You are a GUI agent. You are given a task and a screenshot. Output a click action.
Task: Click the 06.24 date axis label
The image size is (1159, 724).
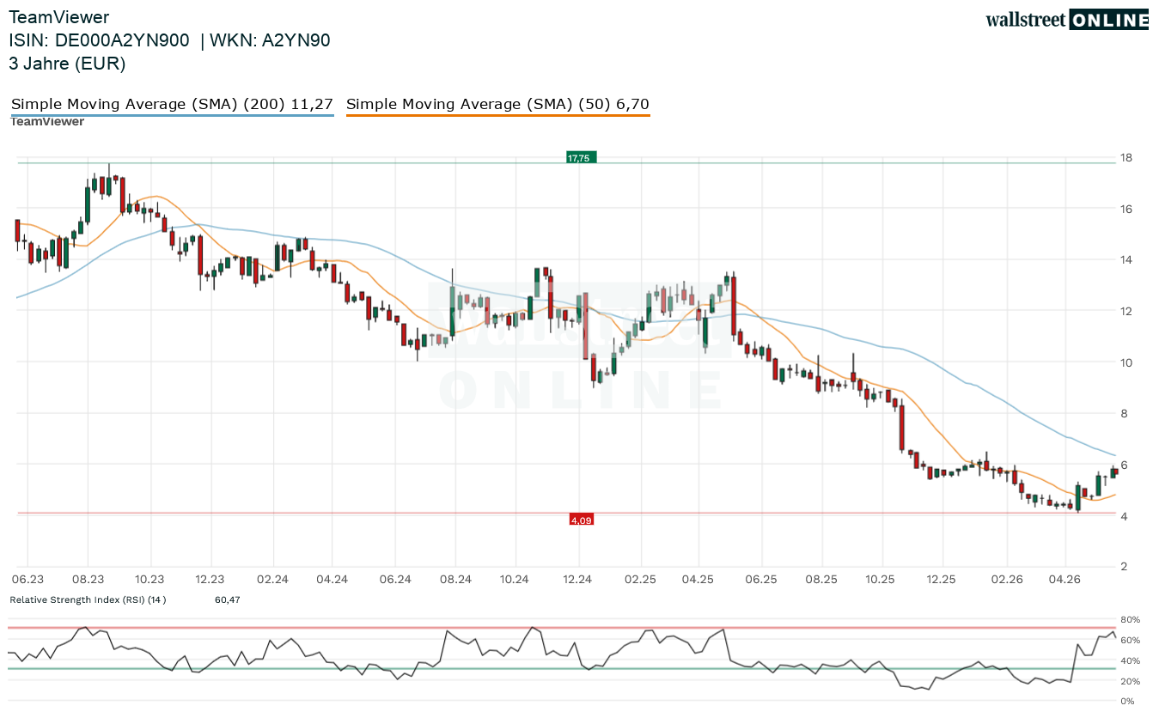point(394,580)
